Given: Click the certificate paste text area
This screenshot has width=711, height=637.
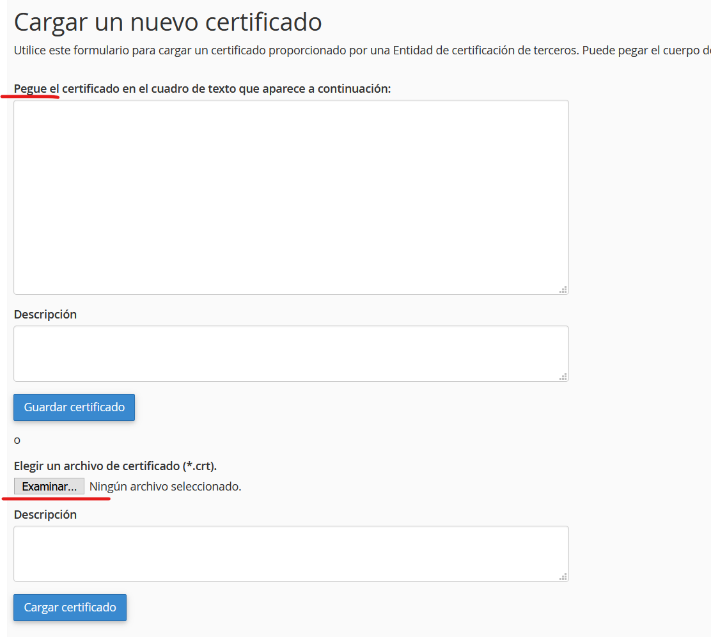Looking at the screenshot, I should [291, 197].
